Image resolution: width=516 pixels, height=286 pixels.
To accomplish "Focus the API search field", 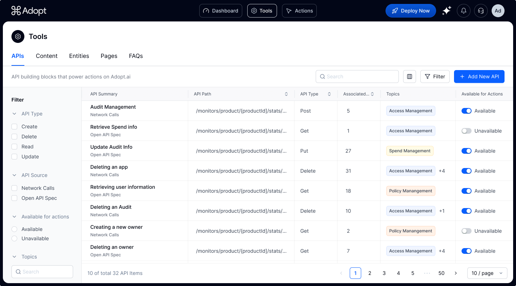I will 357,77.
